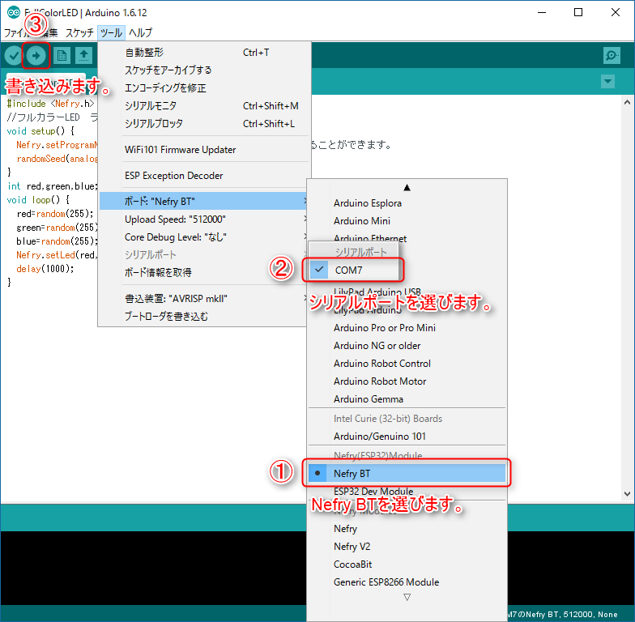
Task: Click editor scrollbar down arrow
Action: pyautogui.click(x=627, y=494)
